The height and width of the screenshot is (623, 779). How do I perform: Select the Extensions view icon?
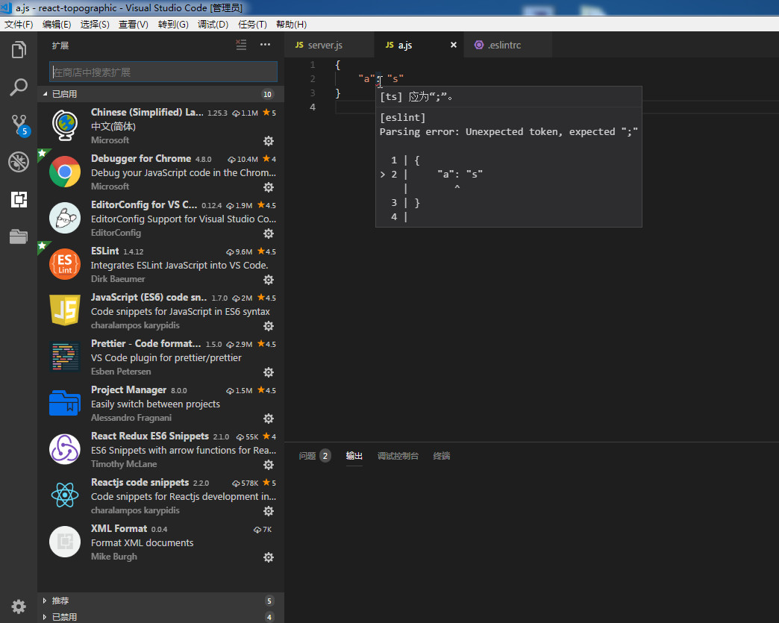(x=19, y=199)
